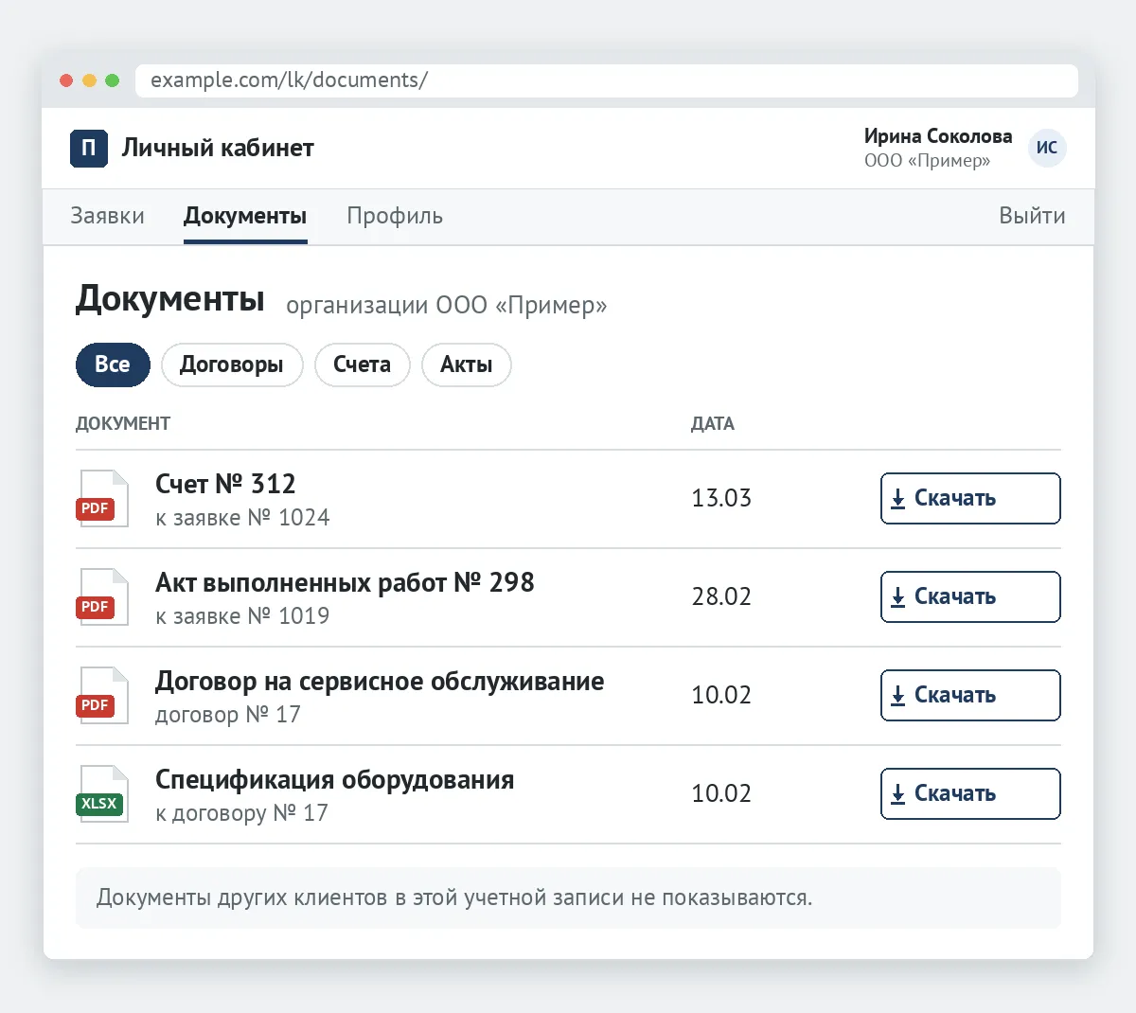Close the window with the red button
This screenshot has width=1136, height=1013.
pyautogui.click(x=66, y=80)
